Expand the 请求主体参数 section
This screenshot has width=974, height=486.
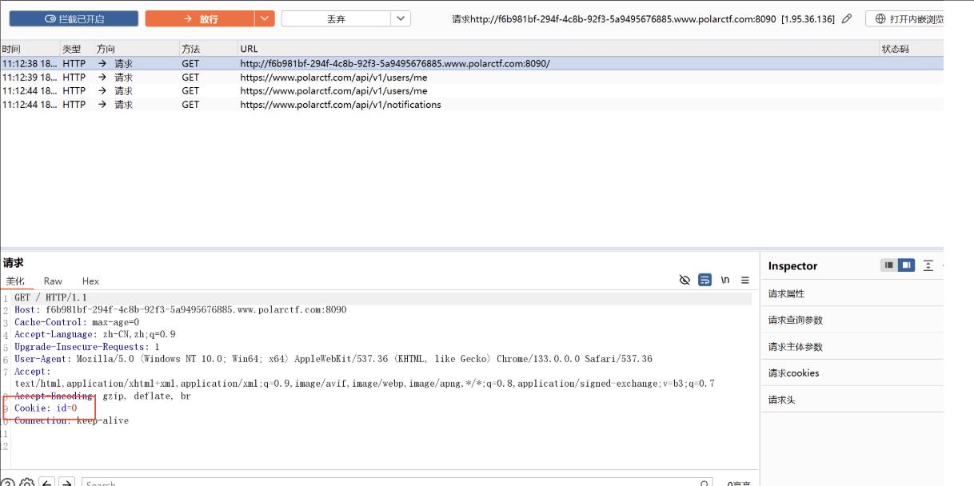click(x=852, y=347)
